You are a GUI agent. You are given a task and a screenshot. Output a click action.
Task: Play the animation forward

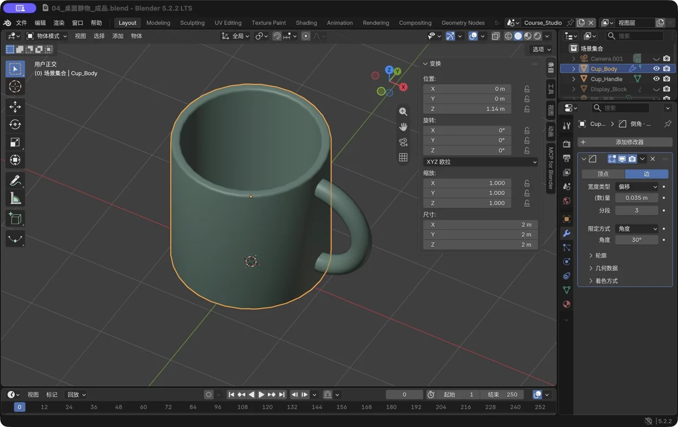(261, 395)
